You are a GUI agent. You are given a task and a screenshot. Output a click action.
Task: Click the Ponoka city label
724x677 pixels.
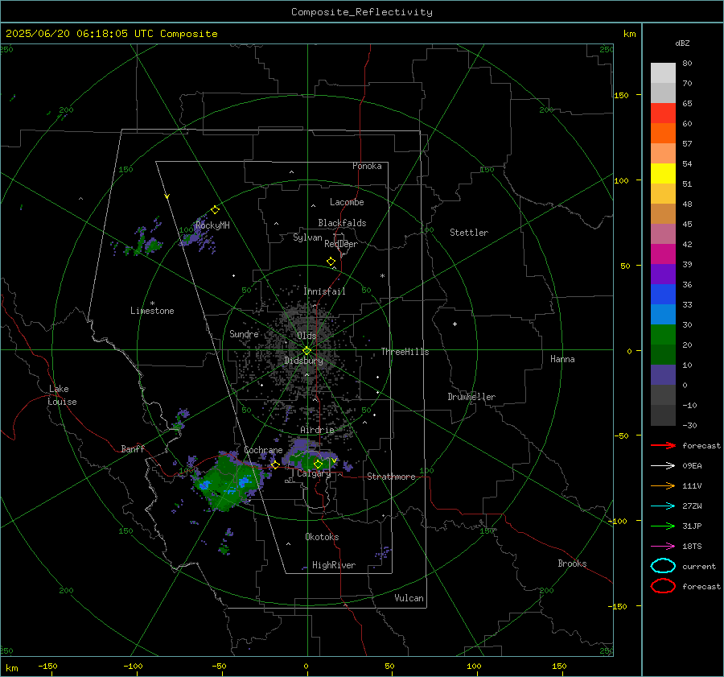click(367, 166)
